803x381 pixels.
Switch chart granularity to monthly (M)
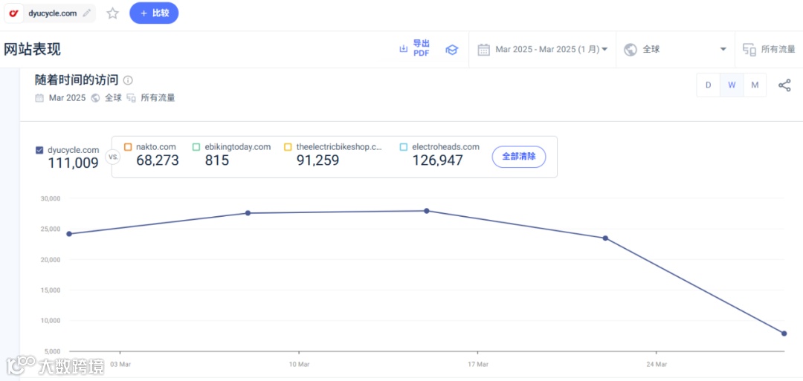[x=755, y=85]
